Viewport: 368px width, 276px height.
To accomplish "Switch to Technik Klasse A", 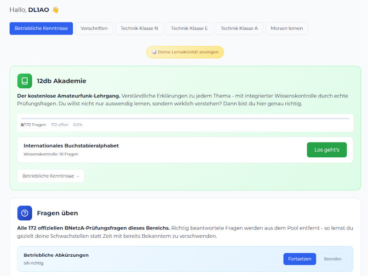I will 239,28.
